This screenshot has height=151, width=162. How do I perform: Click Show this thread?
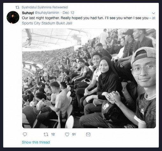pos(36,142)
